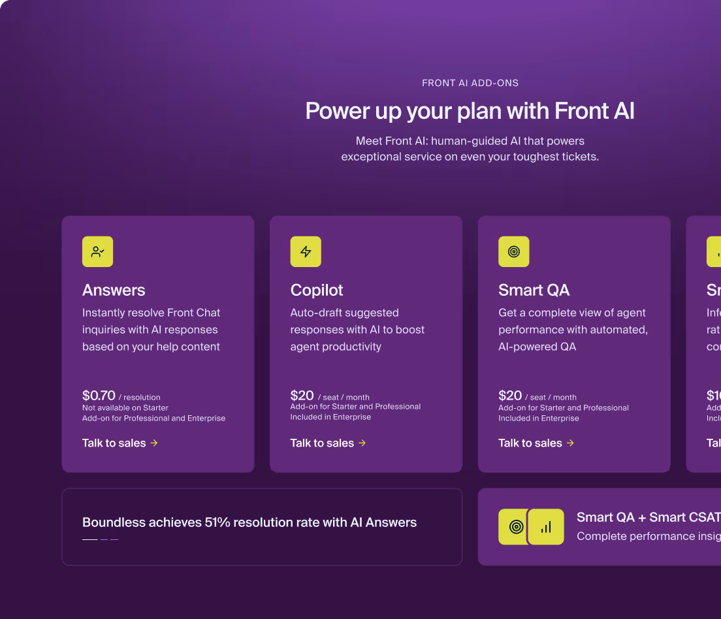Click the arrow beside Answers' Talk to sales
Image resolution: width=721 pixels, height=619 pixels.
point(154,443)
